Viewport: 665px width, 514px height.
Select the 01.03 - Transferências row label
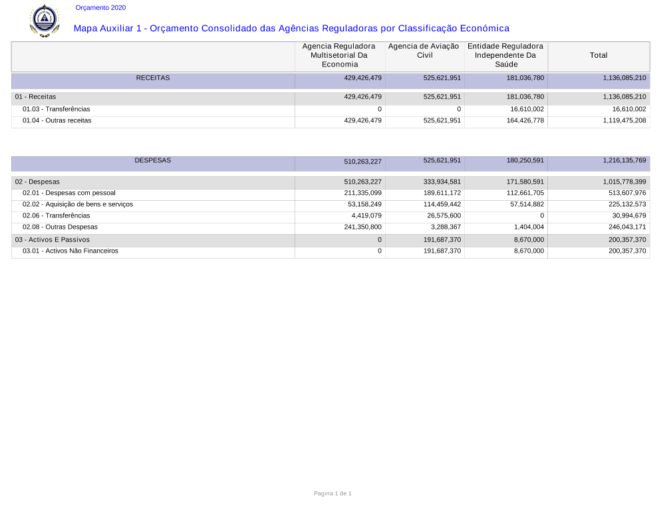coord(57,109)
